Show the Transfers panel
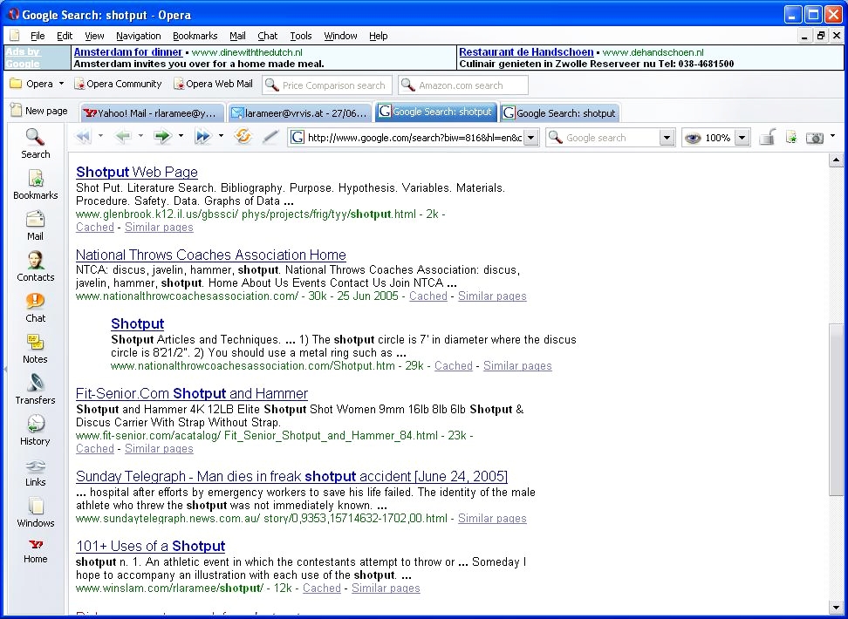 (x=36, y=389)
